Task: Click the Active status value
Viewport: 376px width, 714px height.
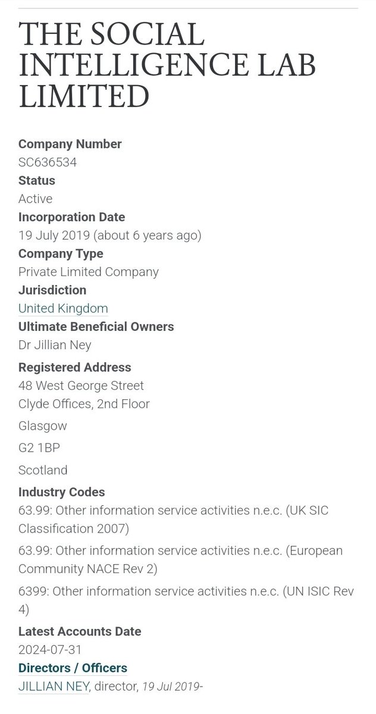Action: pyautogui.click(x=35, y=199)
